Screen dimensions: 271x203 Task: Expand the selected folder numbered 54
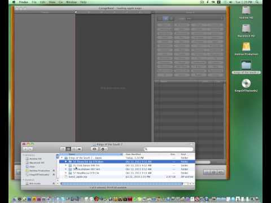tap(65, 162)
